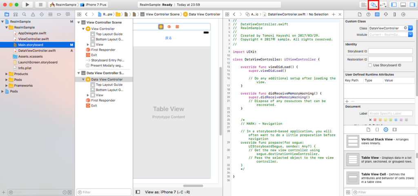Expand the Products folder
Screen dimensions: 418x196
(7, 74)
